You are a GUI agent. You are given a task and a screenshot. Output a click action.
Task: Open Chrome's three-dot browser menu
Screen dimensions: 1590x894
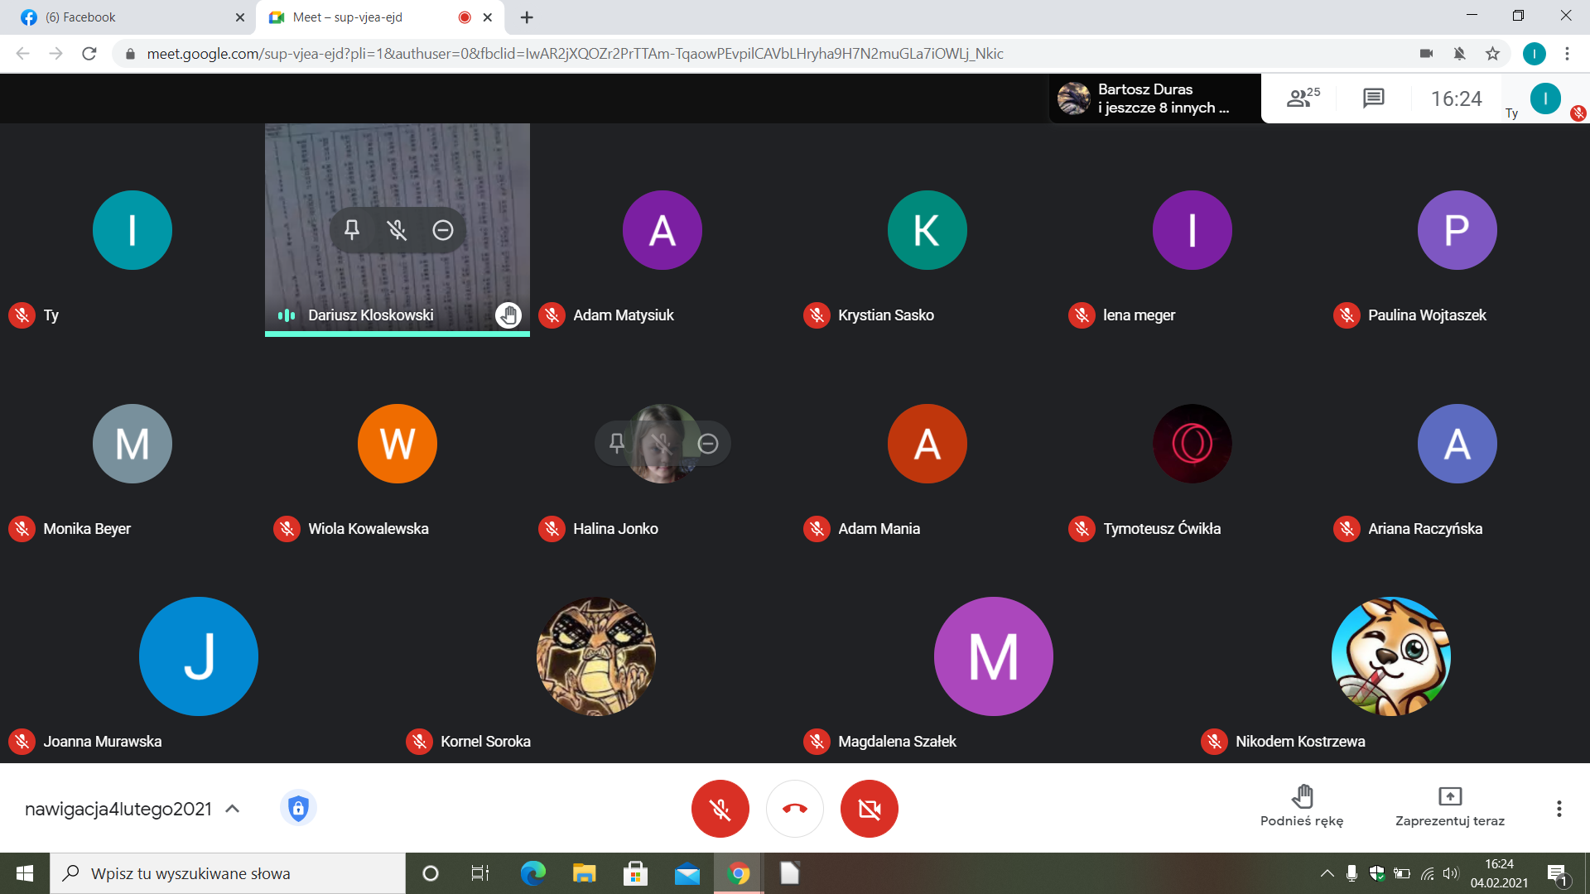(1567, 54)
